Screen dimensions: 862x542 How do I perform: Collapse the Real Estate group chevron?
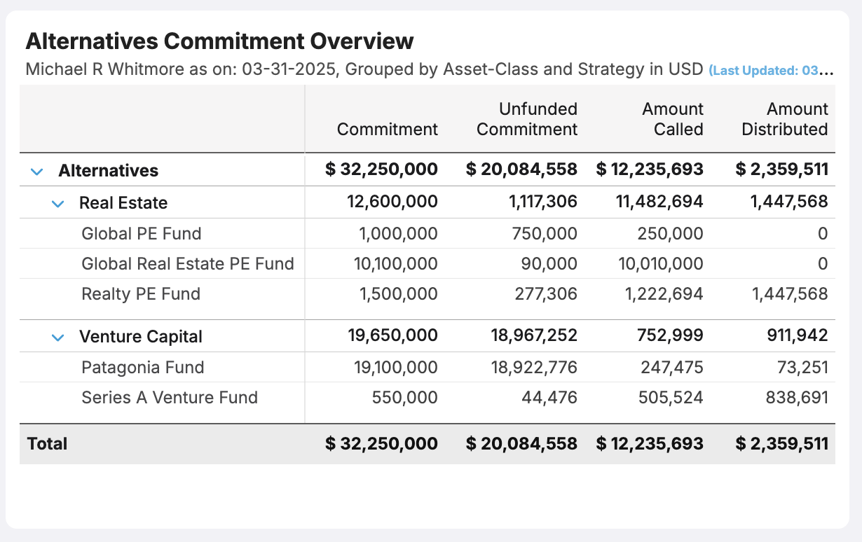(x=58, y=204)
